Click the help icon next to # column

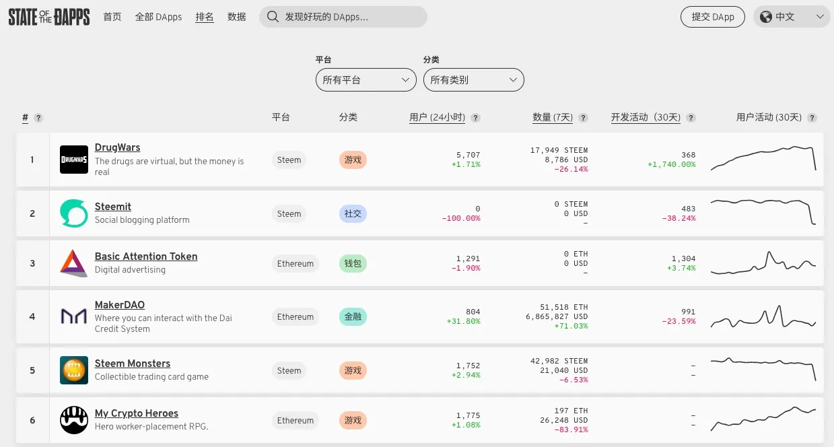coord(38,118)
